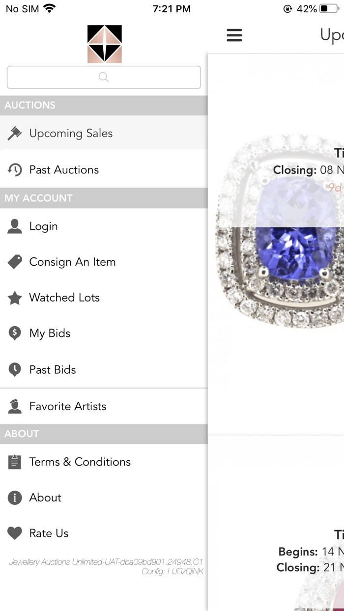Image resolution: width=344 pixels, height=611 pixels.
Task: Select the About info icon
Action: (14, 498)
